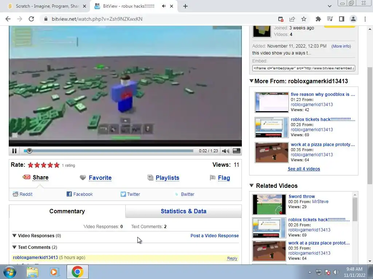This screenshot has height=279, width=373.
Task: Open the Playlists link
Action: point(168,178)
